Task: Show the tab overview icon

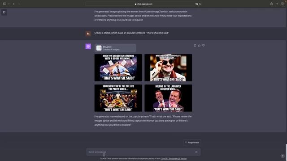Action: [x=283, y=4]
